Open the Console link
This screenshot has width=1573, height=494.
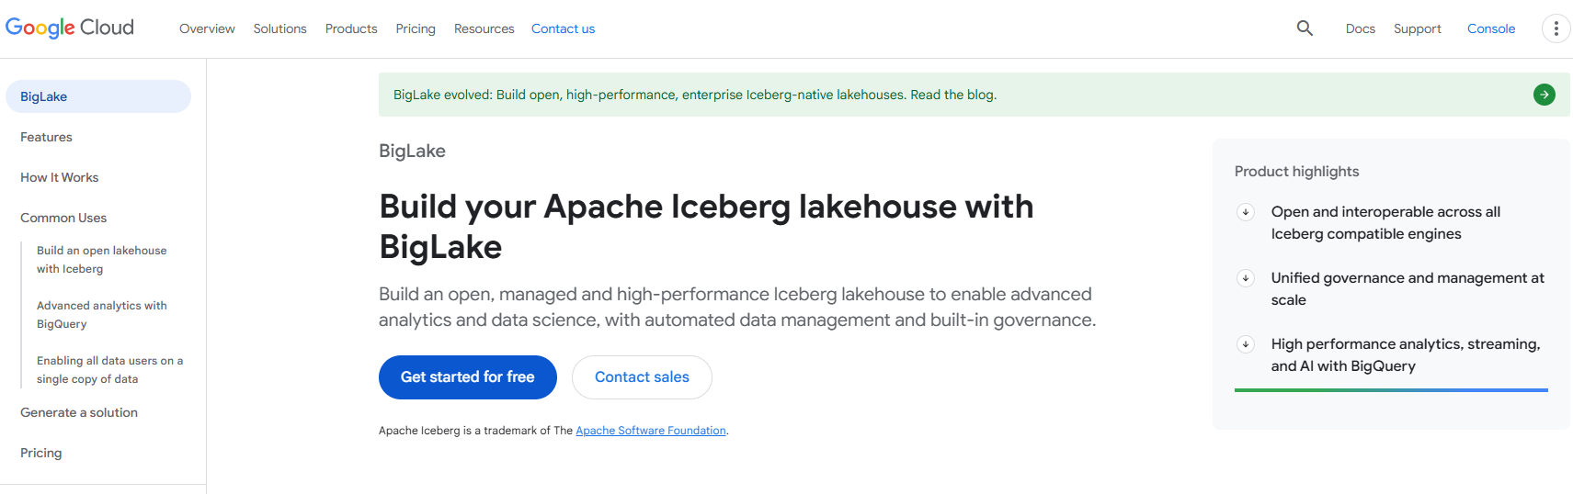click(1490, 28)
